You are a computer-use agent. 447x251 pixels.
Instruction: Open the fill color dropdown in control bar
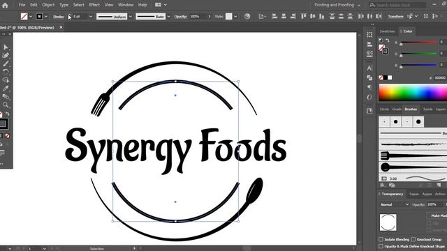pyautogui.click(x=31, y=17)
